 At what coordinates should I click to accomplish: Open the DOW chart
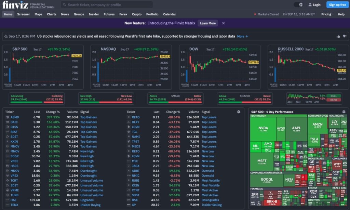(x=220, y=67)
